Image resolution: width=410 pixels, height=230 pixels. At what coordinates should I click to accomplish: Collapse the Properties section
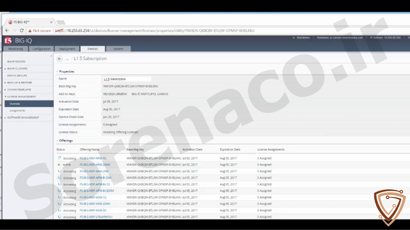pos(57,72)
